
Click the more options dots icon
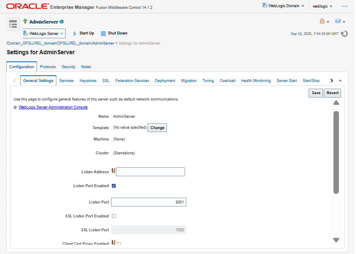pyautogui.click(x=345, y=6)
